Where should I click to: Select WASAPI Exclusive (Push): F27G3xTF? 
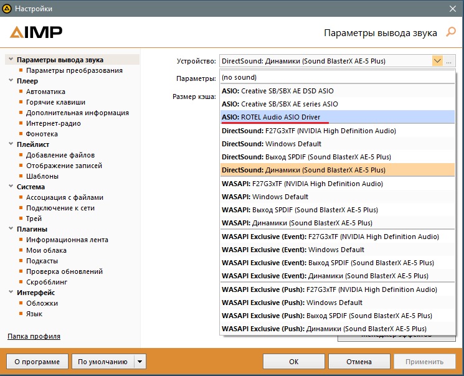coord(338,289)
